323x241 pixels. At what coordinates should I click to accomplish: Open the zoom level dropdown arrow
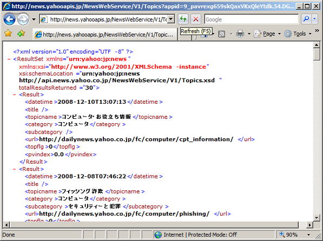(308, 235)
